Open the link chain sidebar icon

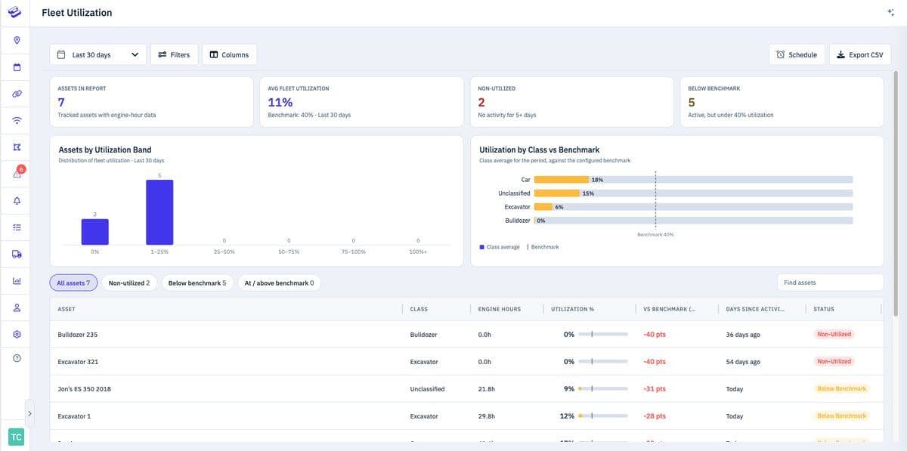click(x=17, y=94)
